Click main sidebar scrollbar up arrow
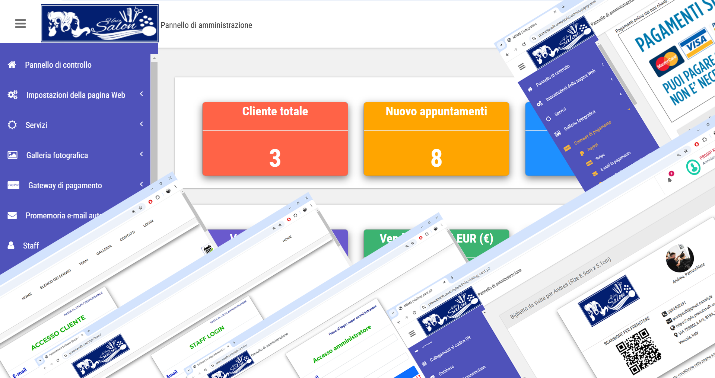 tap(154, 58)
